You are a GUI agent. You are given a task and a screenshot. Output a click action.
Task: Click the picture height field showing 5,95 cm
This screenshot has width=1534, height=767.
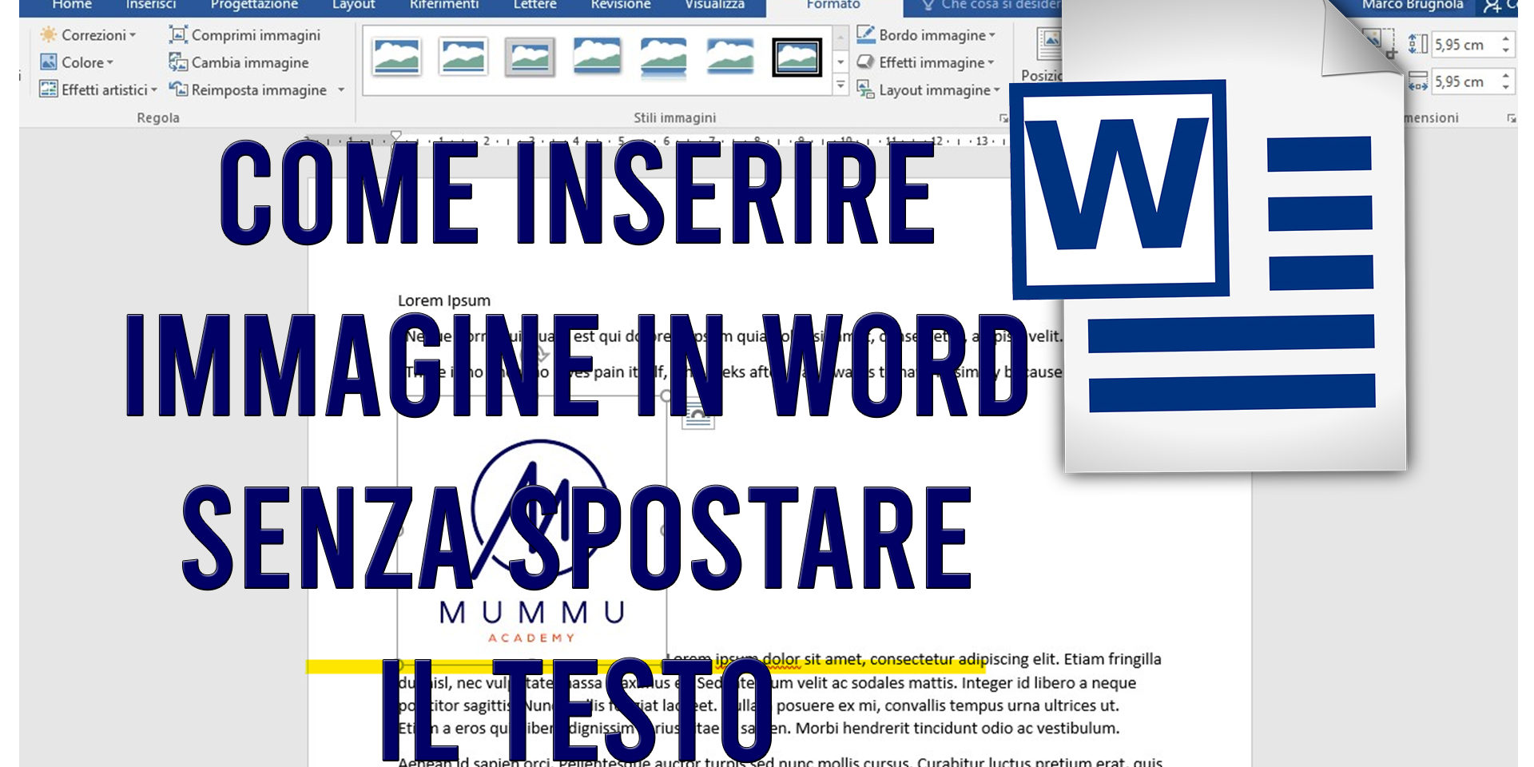click(1465, 45)
